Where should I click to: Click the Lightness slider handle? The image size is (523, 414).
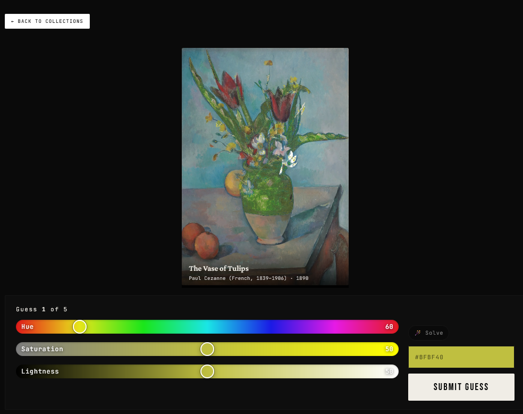click(x=207, y=371)
